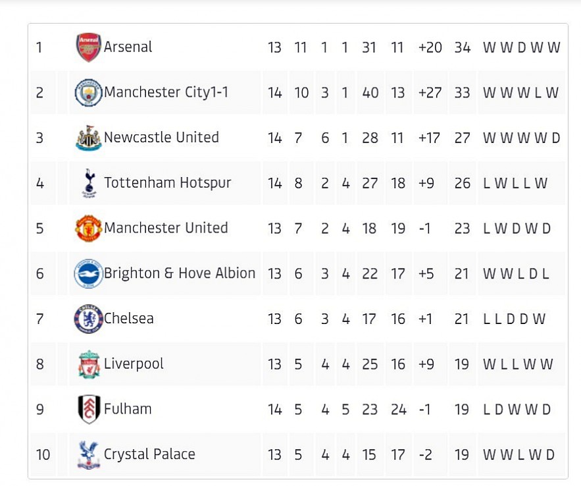Image resolution: width=581 pixels, height=486 pixels.
Task: Click the Arsenal club crest
Action: [88, 47]
